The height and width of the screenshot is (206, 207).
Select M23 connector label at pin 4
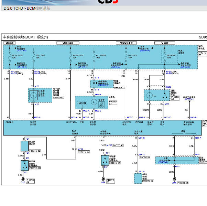(x=168, y=87)
